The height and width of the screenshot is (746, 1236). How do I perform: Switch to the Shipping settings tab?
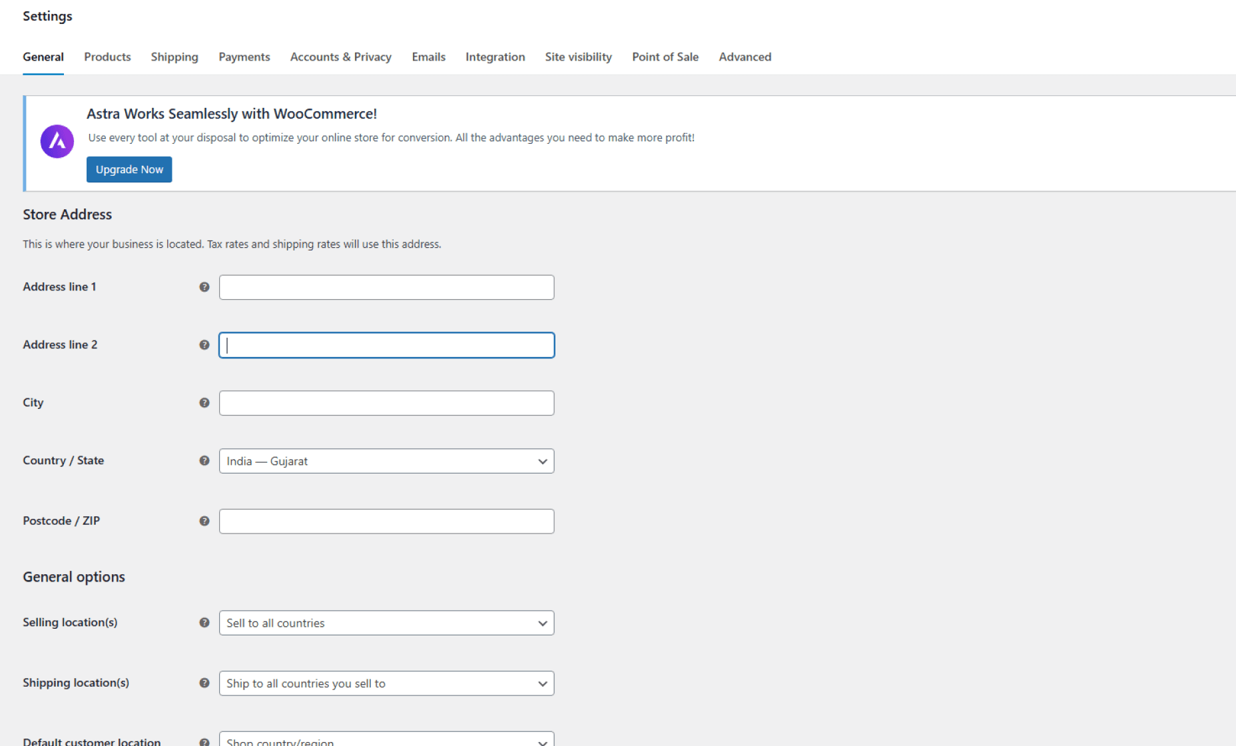click(x=174, y=57)
